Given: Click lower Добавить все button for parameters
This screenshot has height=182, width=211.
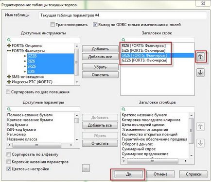Looking at the screenshot, I should pyautogui.click(x=100, y=125).
